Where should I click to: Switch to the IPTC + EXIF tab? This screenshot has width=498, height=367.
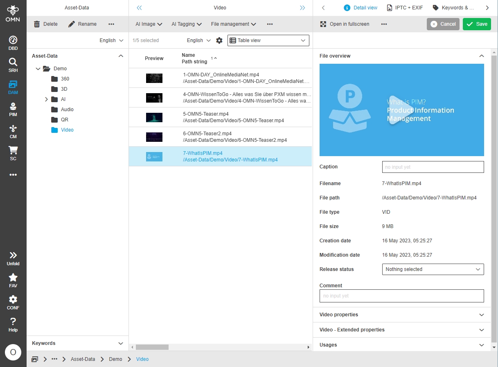[405, 8]
